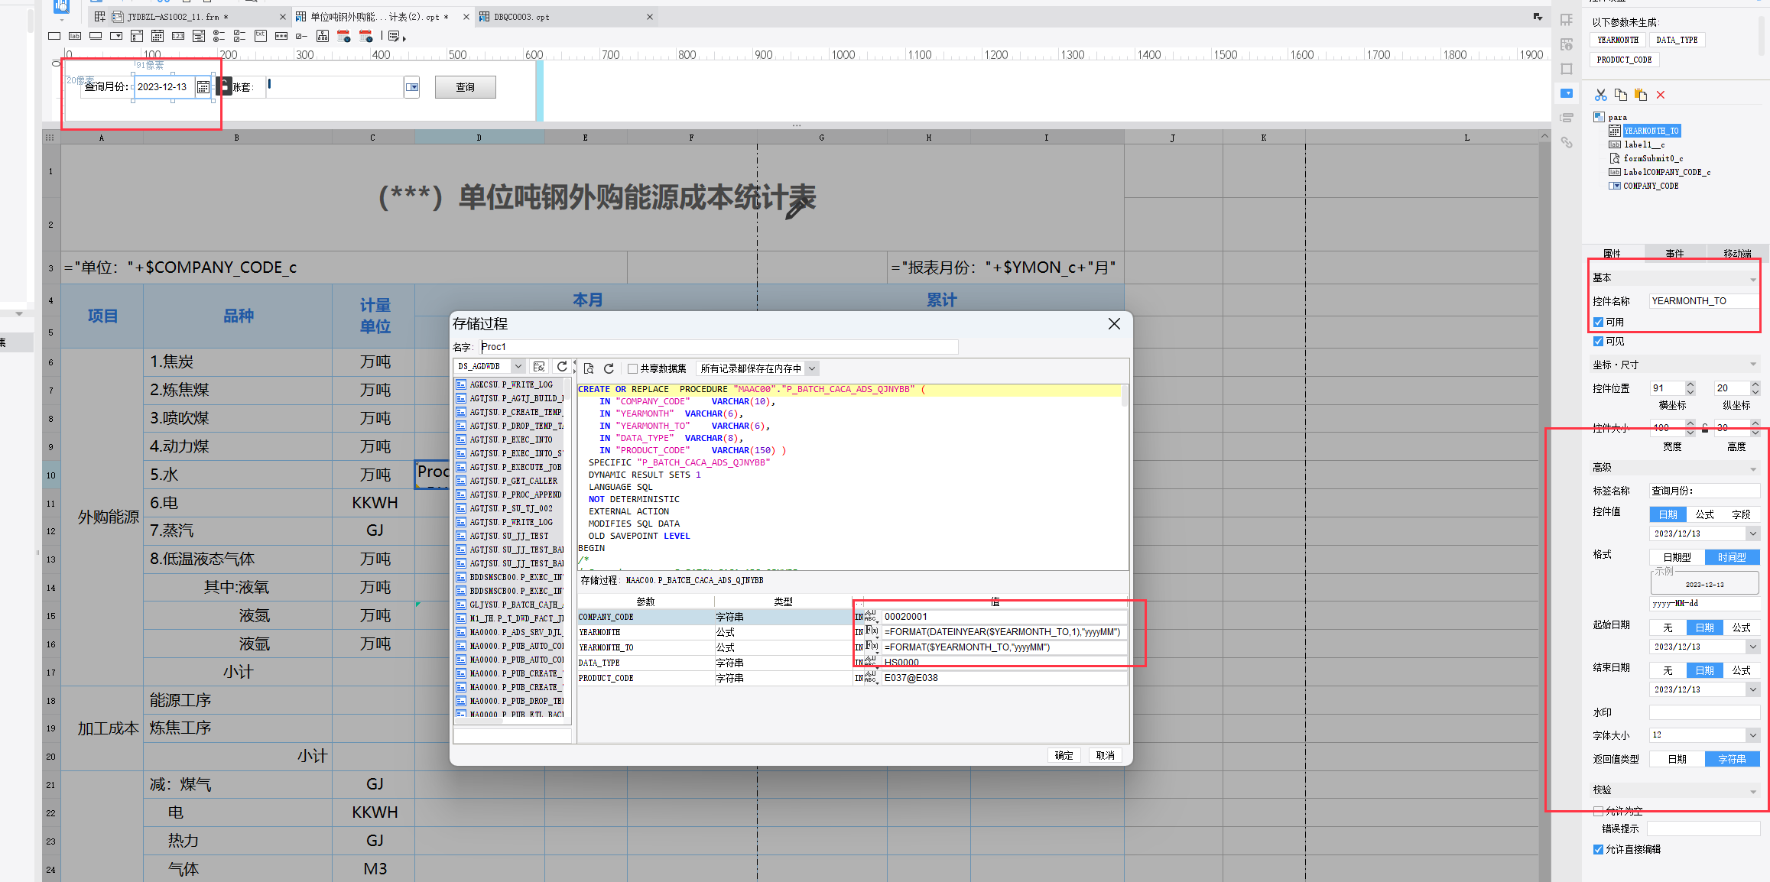Screen dimensions: 1770x882
Task: Collapse the 高级 section
Action: pyautogui.click(x=1753, y=469)
